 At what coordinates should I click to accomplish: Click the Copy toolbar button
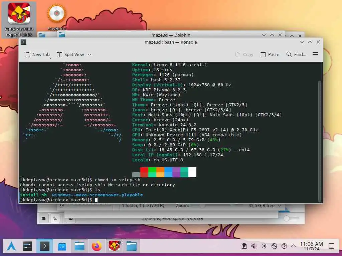(244, 54)
